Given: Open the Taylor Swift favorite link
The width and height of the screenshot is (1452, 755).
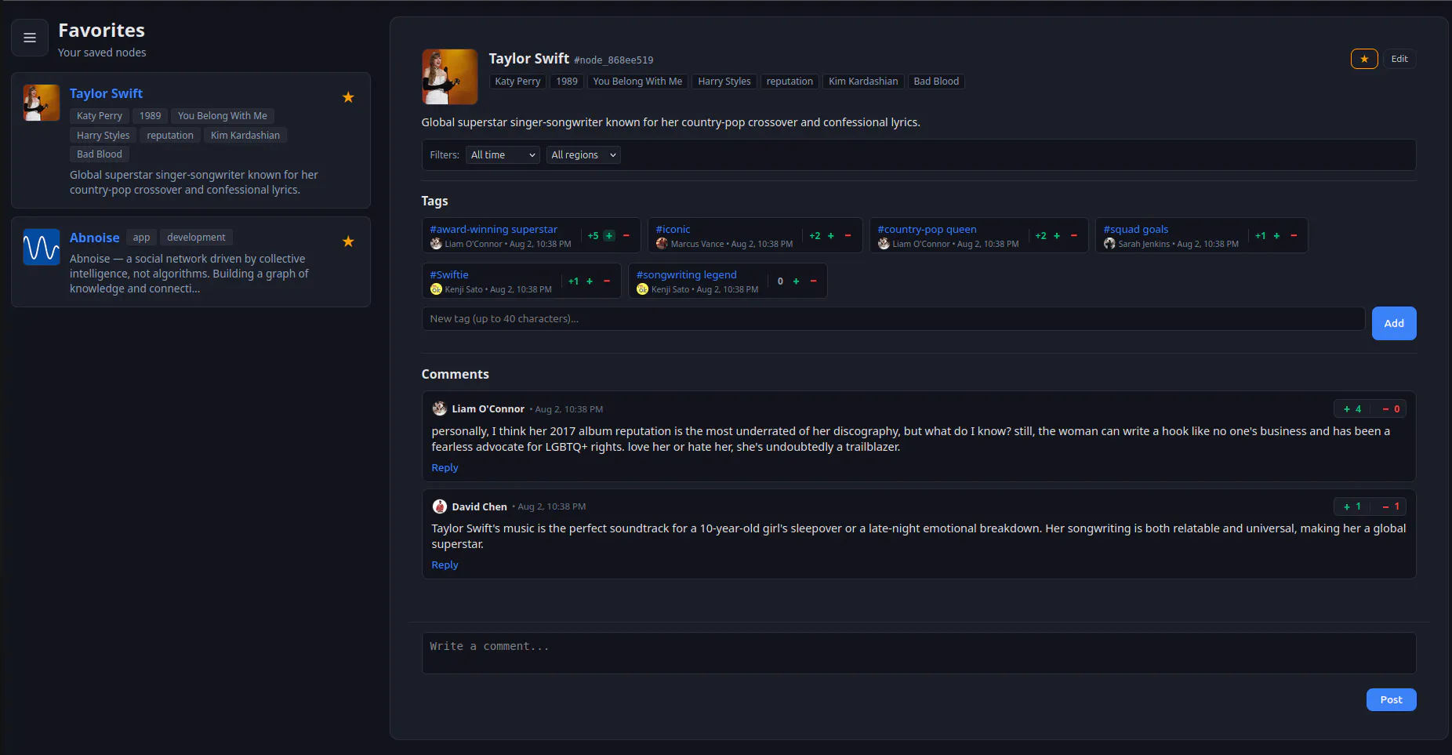Looking at the screenshot, I should (106, 93).
